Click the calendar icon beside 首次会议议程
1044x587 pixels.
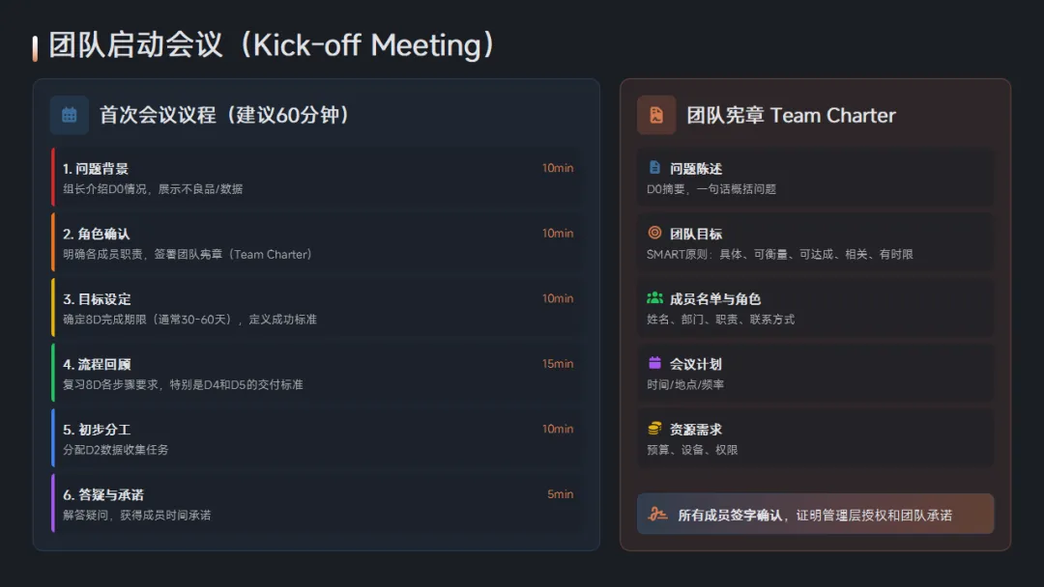(x=70, y=115)
